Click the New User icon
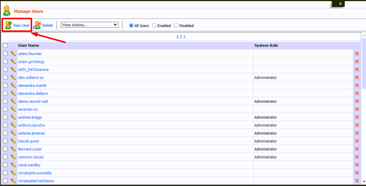 (x=8, y=25)
